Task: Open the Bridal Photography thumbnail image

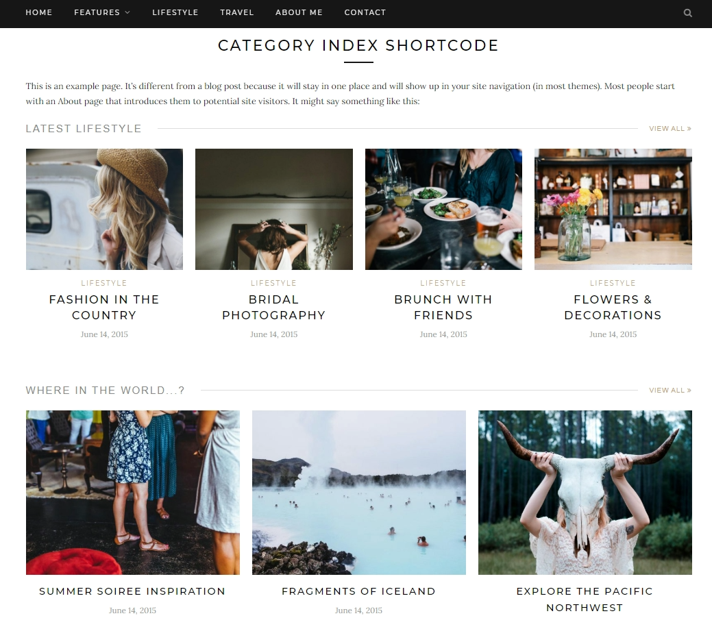Action: click(x=274, y=209)
